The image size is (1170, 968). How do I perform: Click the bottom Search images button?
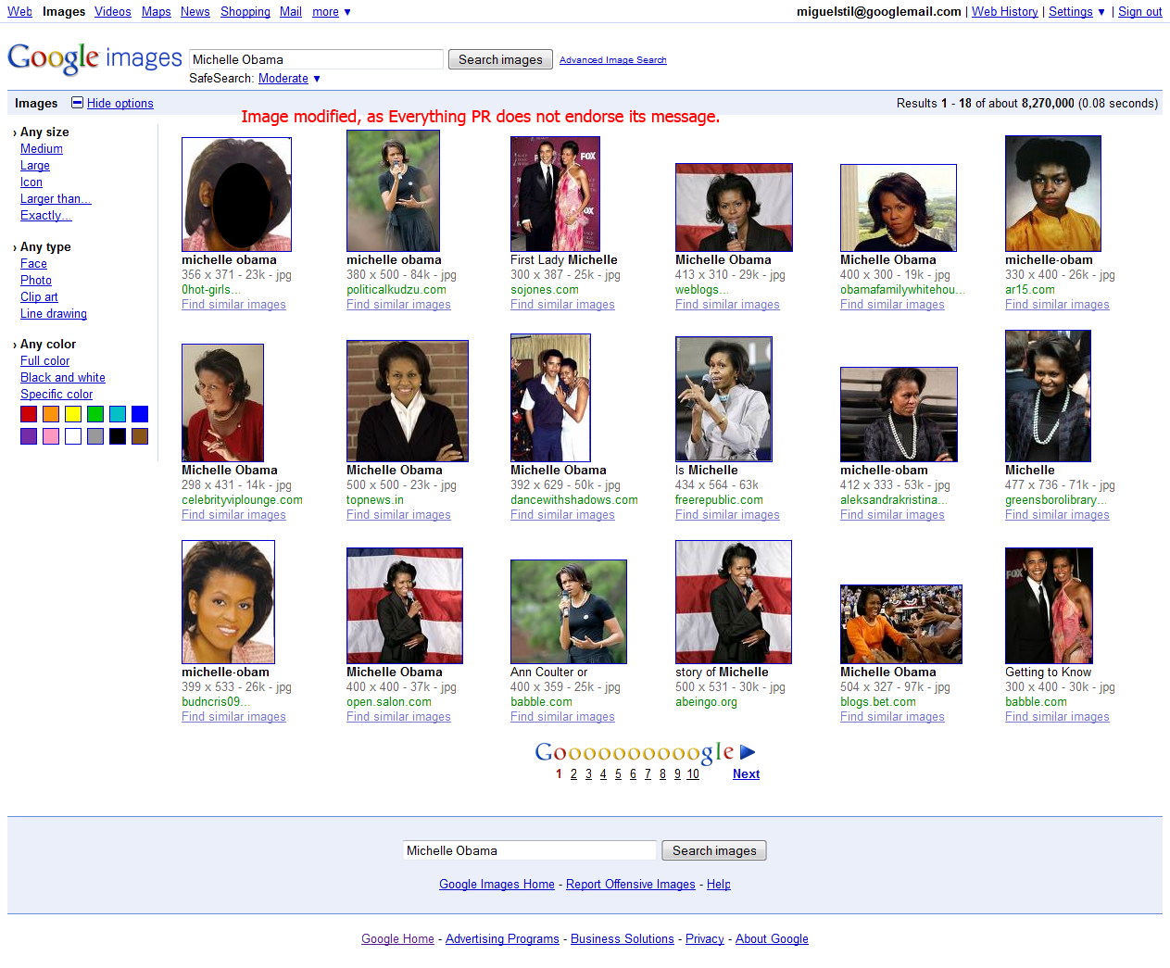[714, 850]
